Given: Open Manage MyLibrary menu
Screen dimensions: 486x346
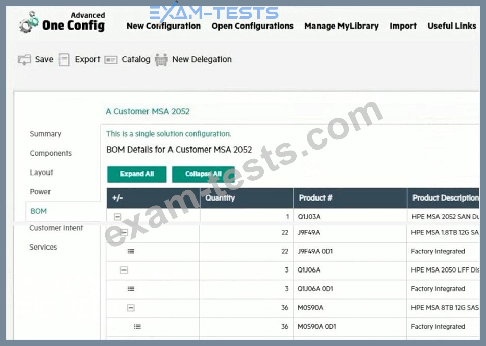Looking at the screenshot, I should (x=341, y=26).
